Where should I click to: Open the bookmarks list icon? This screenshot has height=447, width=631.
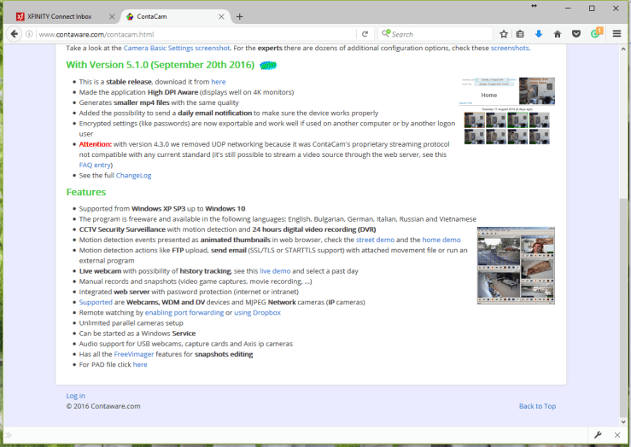521,34
